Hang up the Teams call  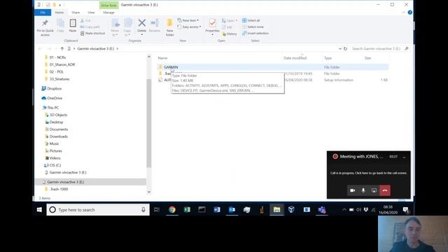point(385,190)
